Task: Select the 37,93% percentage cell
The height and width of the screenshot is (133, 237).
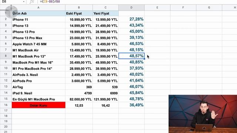Action: (131, 68)
